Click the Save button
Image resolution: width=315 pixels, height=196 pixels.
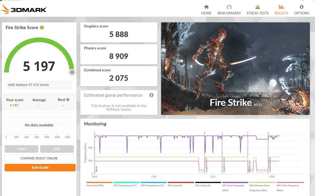pyautogui.click(x=57, y=149)
